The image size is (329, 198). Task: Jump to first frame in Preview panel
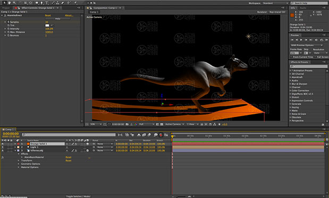pos(292,40)
